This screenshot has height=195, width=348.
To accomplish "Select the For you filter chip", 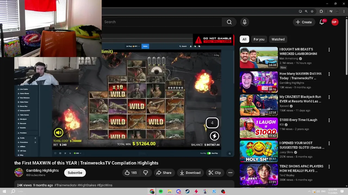I will pyautogui.click(x=259, y=39).
